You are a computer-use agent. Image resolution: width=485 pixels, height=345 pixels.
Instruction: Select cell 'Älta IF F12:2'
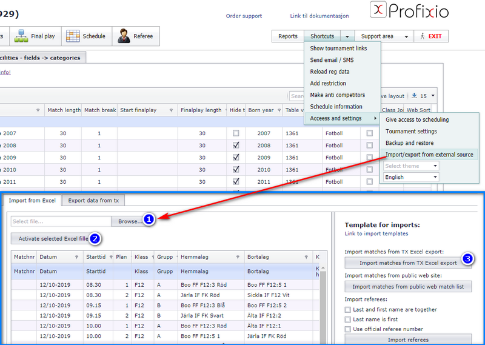click(x=277, y=316)
